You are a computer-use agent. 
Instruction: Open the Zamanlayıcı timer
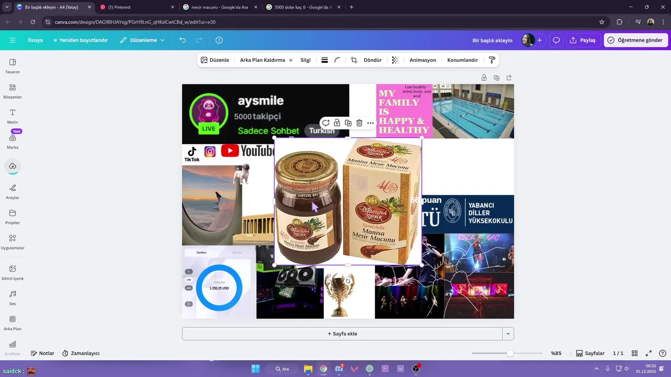81,353
